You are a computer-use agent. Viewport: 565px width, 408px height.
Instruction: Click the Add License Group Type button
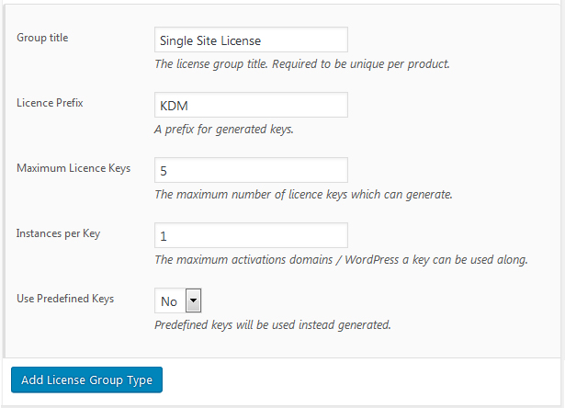87,380
